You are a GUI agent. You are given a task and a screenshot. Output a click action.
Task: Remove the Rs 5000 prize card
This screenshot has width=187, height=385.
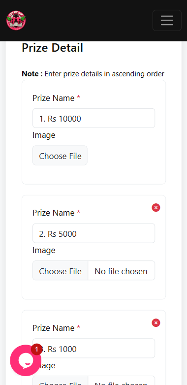[156, 208]
